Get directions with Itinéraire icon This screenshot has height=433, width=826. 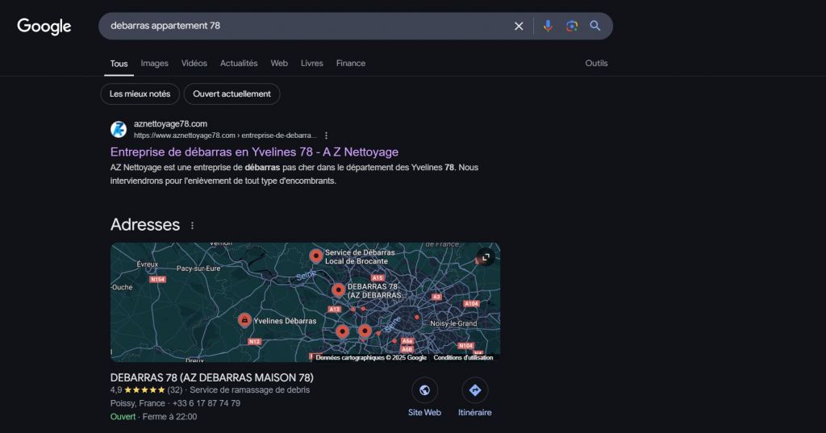pos(474,390)
